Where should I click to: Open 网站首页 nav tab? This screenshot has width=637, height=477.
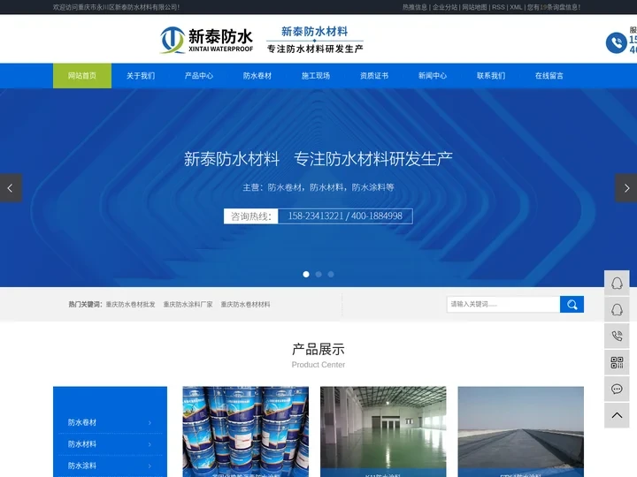(x=82, y=76)
